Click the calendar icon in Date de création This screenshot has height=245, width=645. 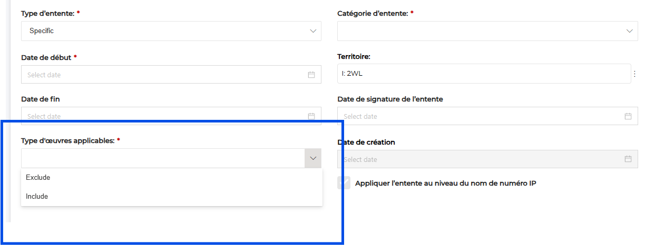pyautogui.click(x=628, y=159)
